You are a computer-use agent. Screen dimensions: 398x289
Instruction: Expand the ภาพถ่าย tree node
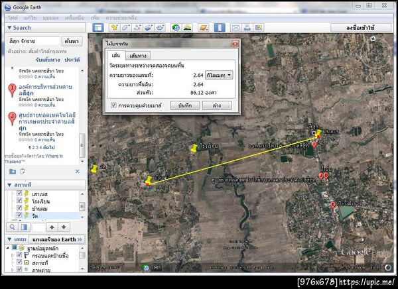click(13, 270)
